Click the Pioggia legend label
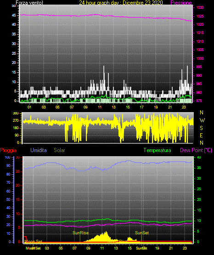The height and width of the screenshot is (255, 214). 8,150
